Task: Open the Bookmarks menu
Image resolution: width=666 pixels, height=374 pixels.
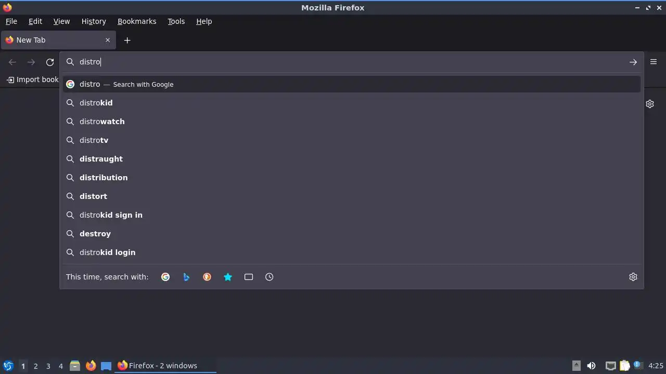Action: (137, 21)
